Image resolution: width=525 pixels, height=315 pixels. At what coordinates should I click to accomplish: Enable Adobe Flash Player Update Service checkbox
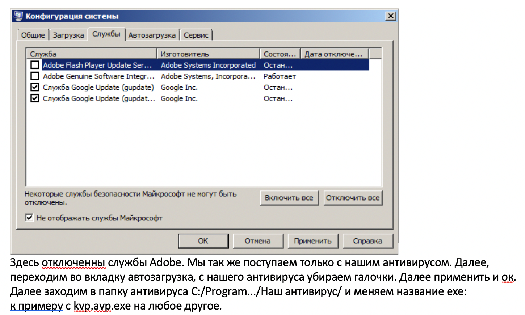tap(35, 65)
